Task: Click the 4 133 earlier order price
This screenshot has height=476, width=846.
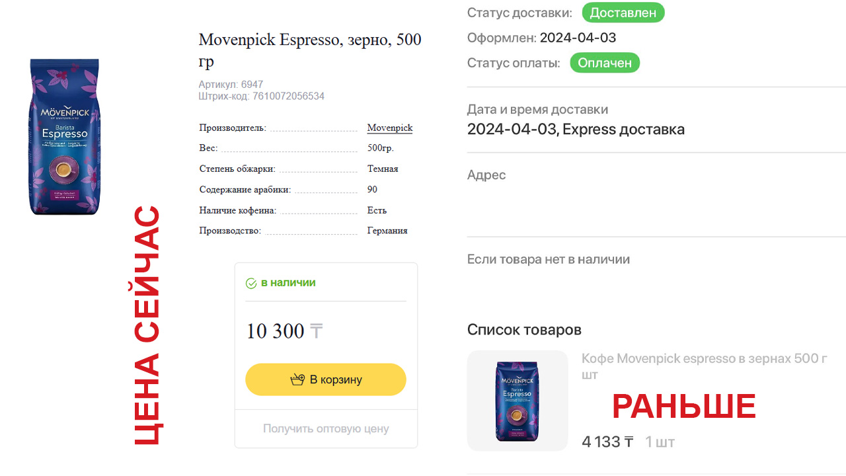Action: tap(601, 442)
